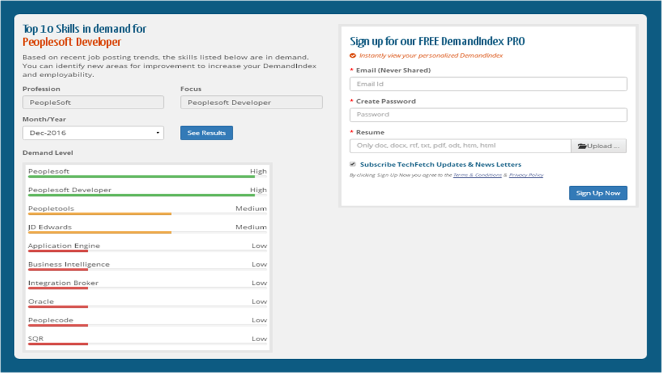Image resolution: width=662 pixels, height=373 pixels.
Task: Select the Business Intelligence skill text
Action: click(69, 264)
